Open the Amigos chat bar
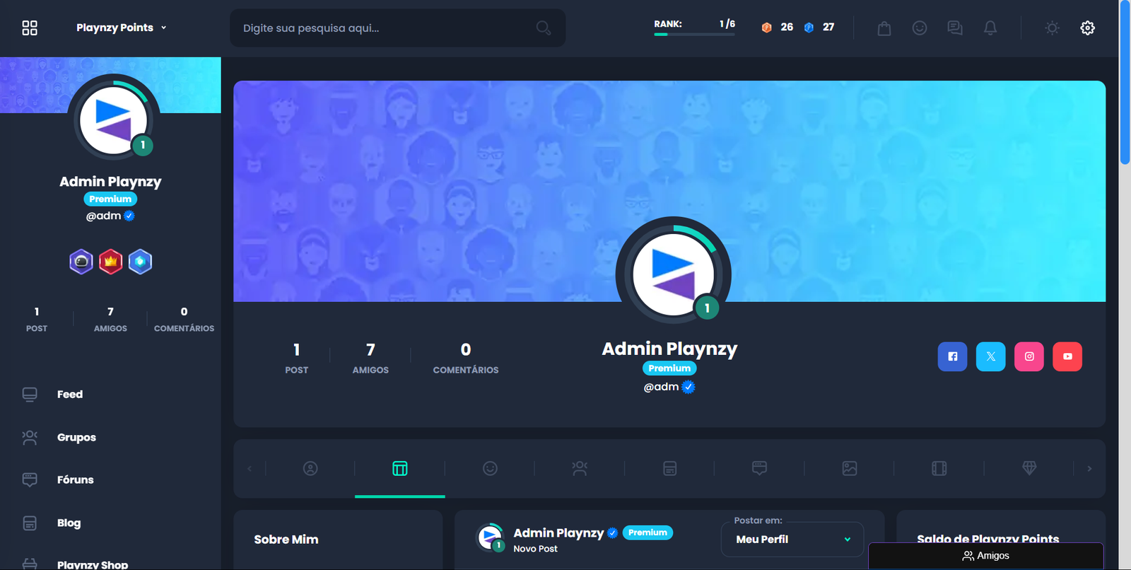Screen dimensions: 1131x570 [x=985, y=556]
